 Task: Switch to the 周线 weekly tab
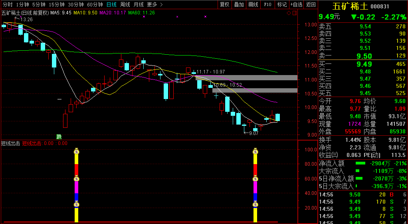(x=125, y=4)
